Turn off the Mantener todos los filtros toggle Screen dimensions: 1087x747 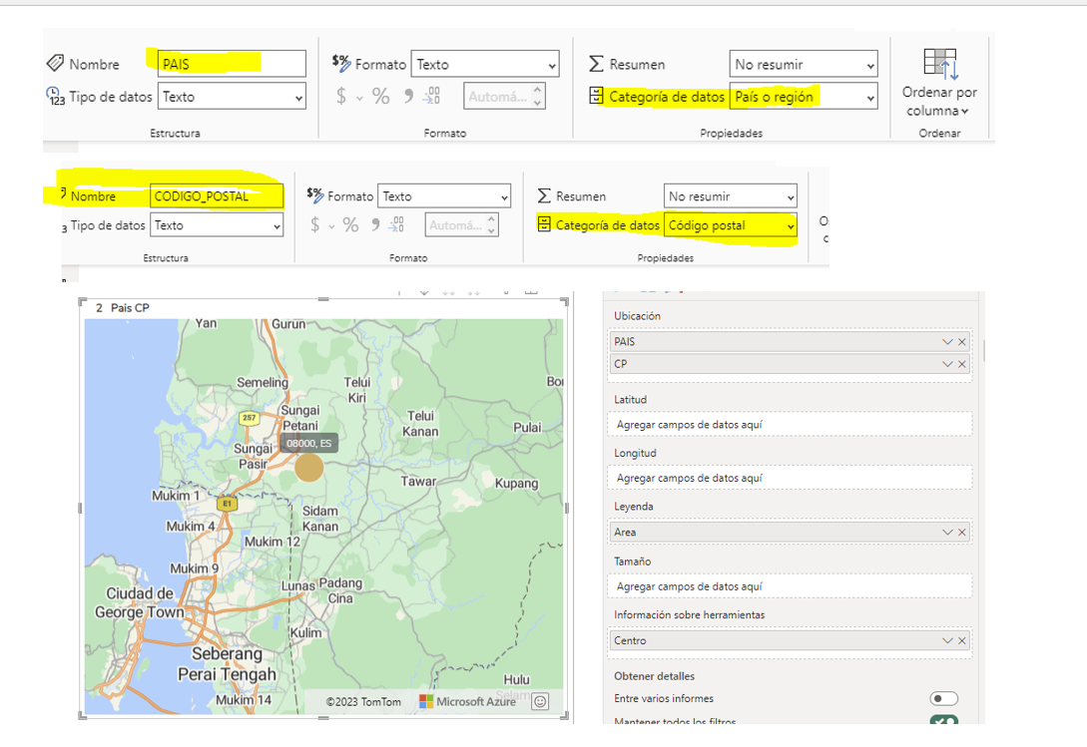[944, 722]
